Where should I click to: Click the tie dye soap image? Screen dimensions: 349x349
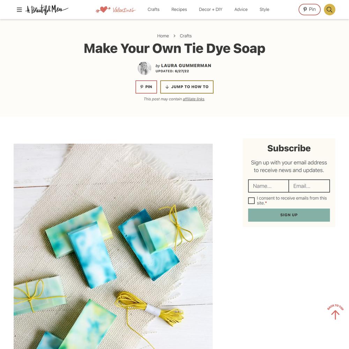pyautogui.click(x=113, y=246)
